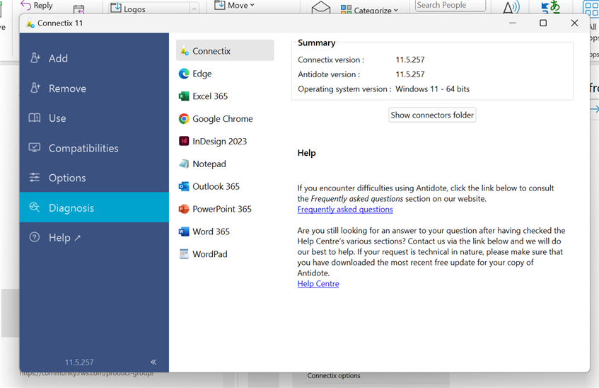The width and height of the screenshot is (599, 388).
Task: Click the Options sliders icon
Action: [35, 178]
